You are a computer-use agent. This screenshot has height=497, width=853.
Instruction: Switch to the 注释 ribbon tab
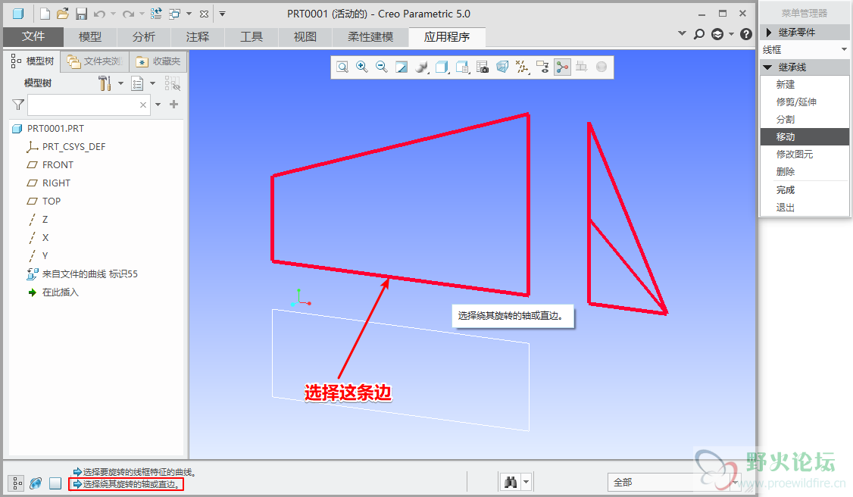click(x=198, y=36)
